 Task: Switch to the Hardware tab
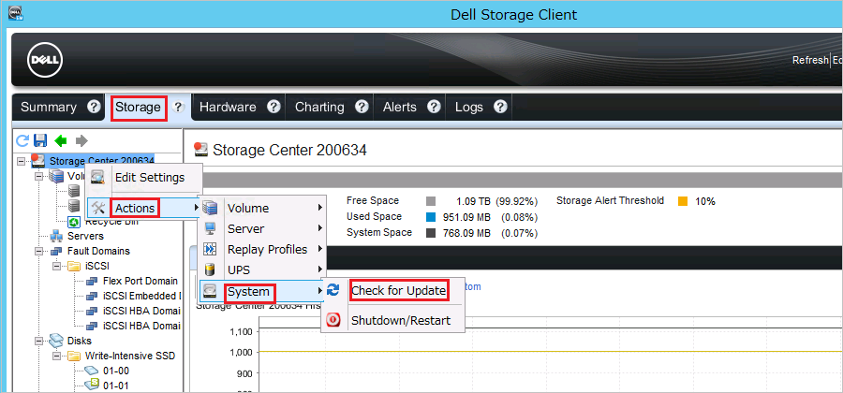click(228, 107)
